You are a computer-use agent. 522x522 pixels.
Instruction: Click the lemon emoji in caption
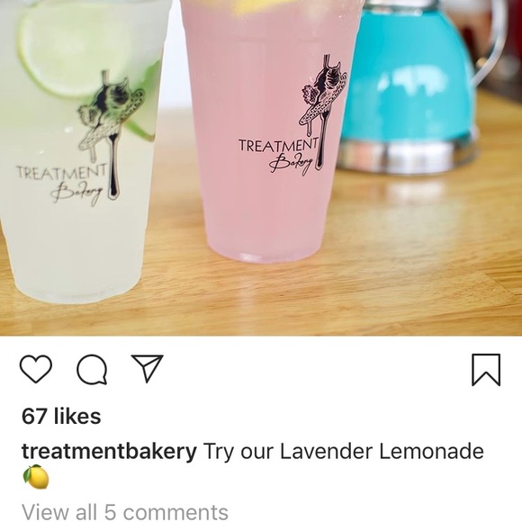tap(36, 477)
